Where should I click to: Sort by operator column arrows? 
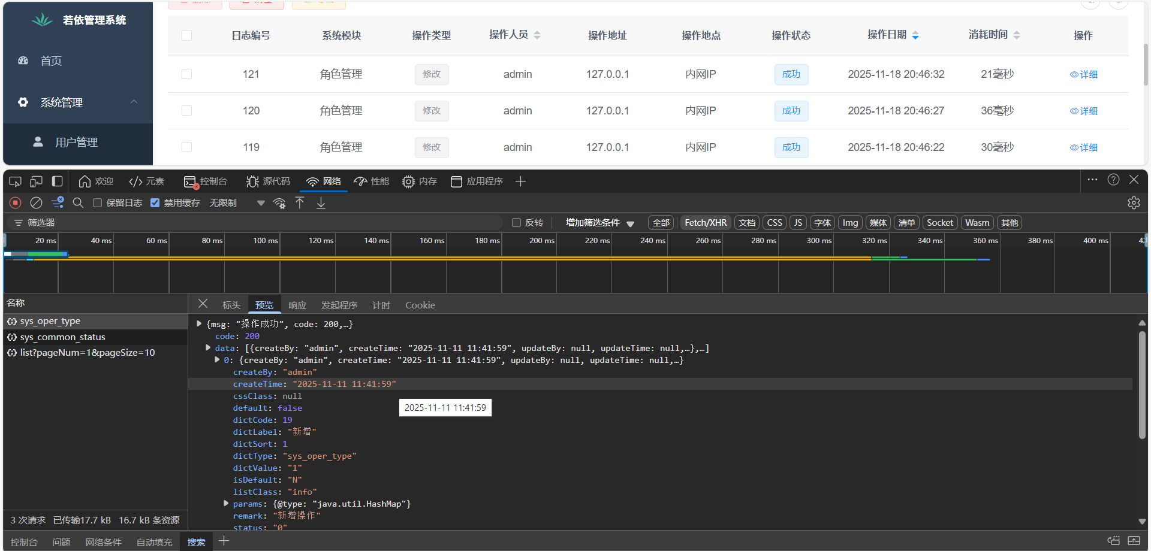click(x=537, y=35)
